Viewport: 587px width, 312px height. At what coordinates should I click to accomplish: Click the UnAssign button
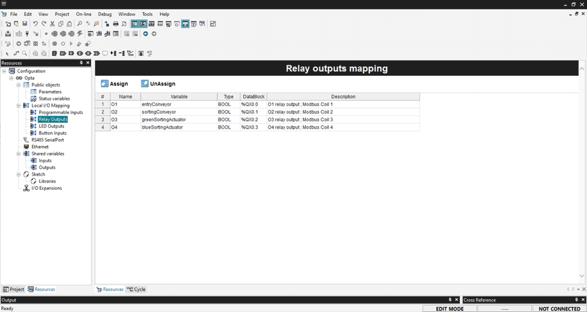[158, 84]
